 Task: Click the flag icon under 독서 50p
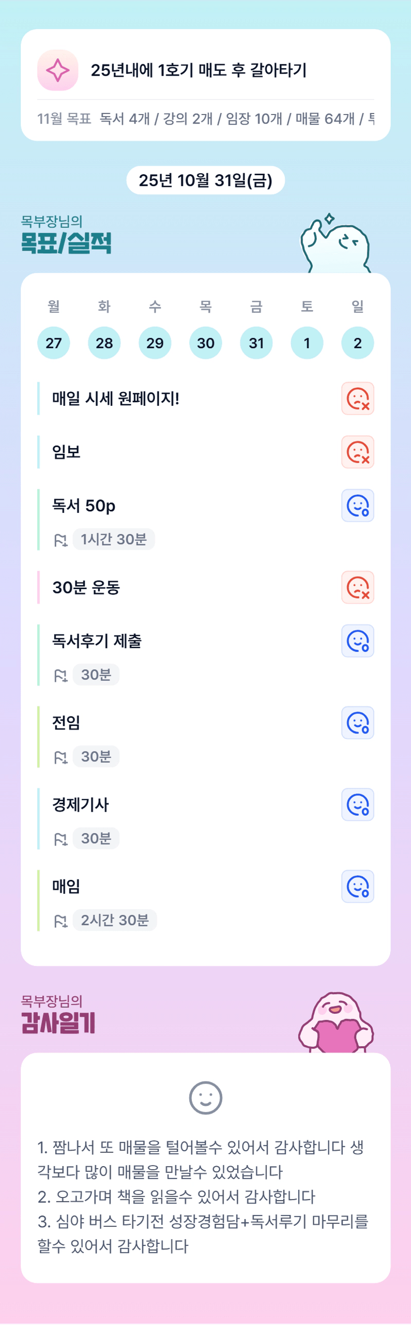61,540
